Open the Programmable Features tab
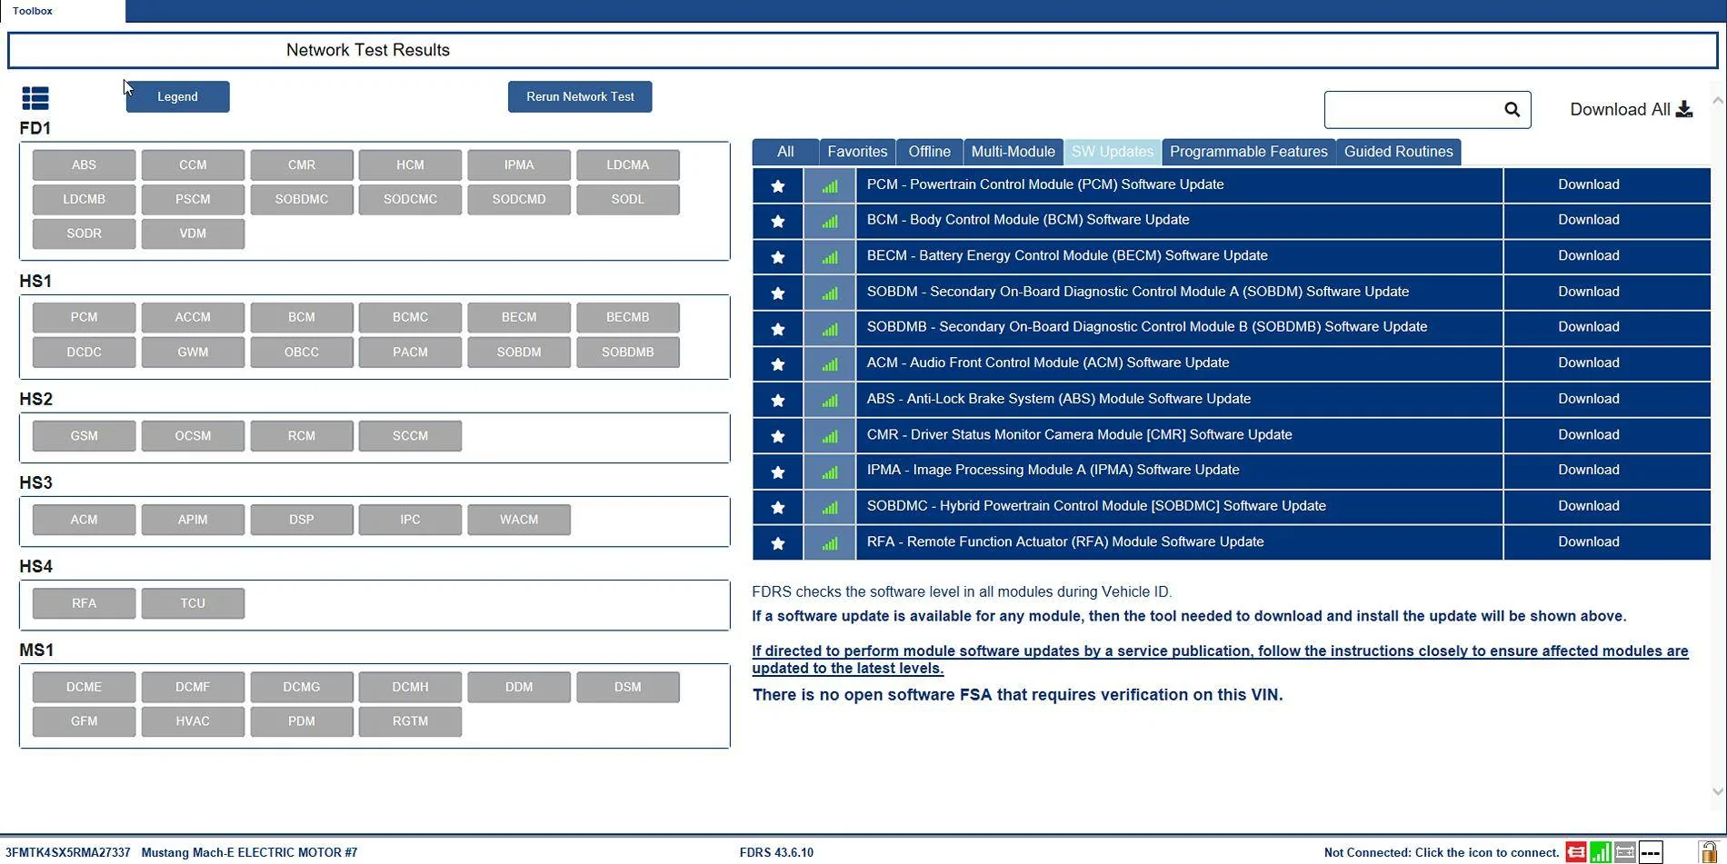 tap(1248, 152)
